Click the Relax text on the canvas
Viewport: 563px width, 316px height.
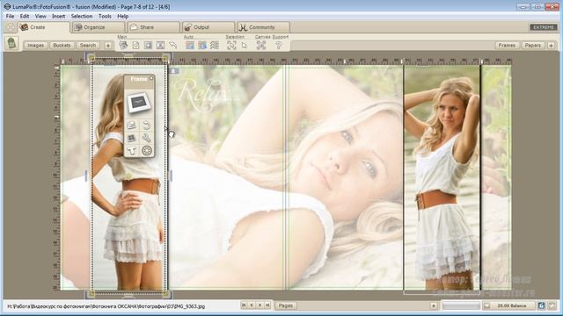click(207, 96)
